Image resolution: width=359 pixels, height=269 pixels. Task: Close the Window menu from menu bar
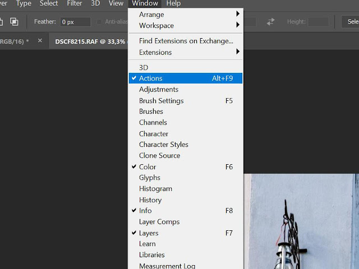(x=145, y=3)
